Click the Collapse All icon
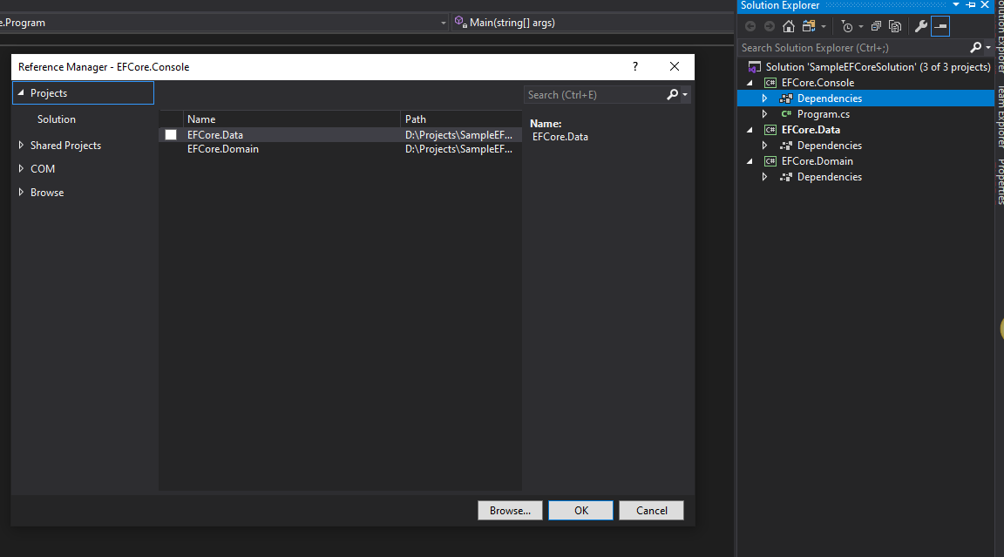 876,25
